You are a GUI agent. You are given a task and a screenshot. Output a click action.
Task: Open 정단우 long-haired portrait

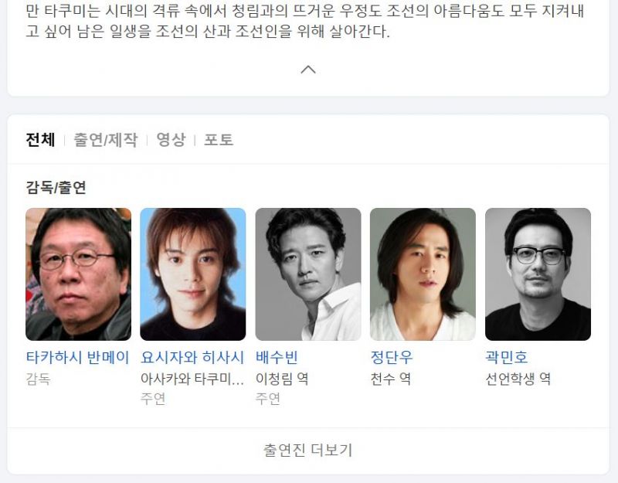tap(423, 274)
